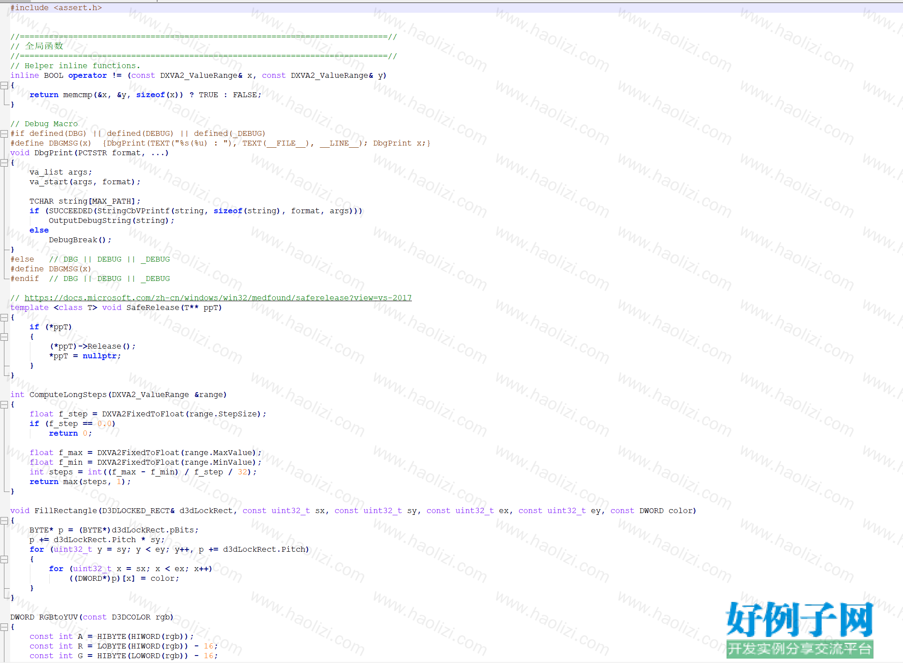
Task: Click the 'return memcmp(&x, &y, sizeof(x))' line
Action: pos(145,95)
